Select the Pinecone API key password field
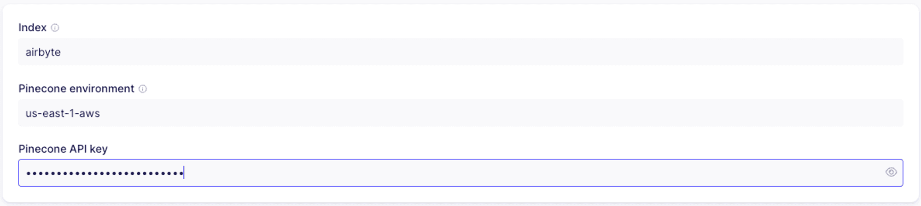Viewport: 921px width, 206px height. pos(460,173)
